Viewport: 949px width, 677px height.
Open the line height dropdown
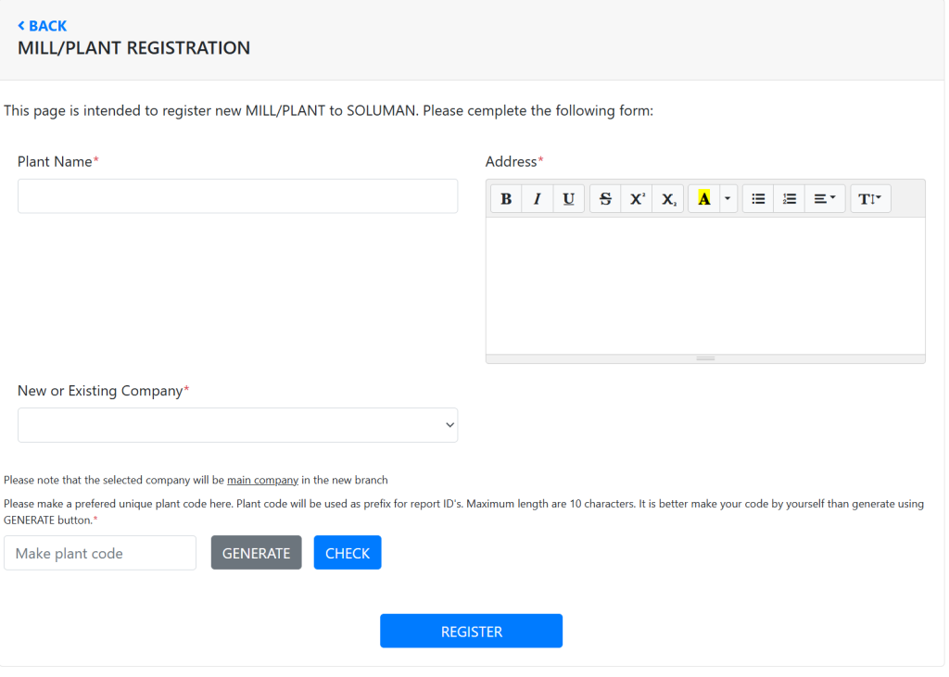coord(870,199)
